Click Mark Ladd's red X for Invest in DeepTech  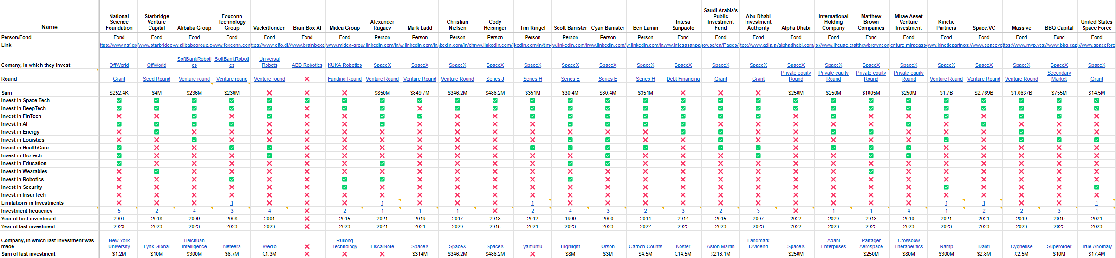tap(420, 108)
